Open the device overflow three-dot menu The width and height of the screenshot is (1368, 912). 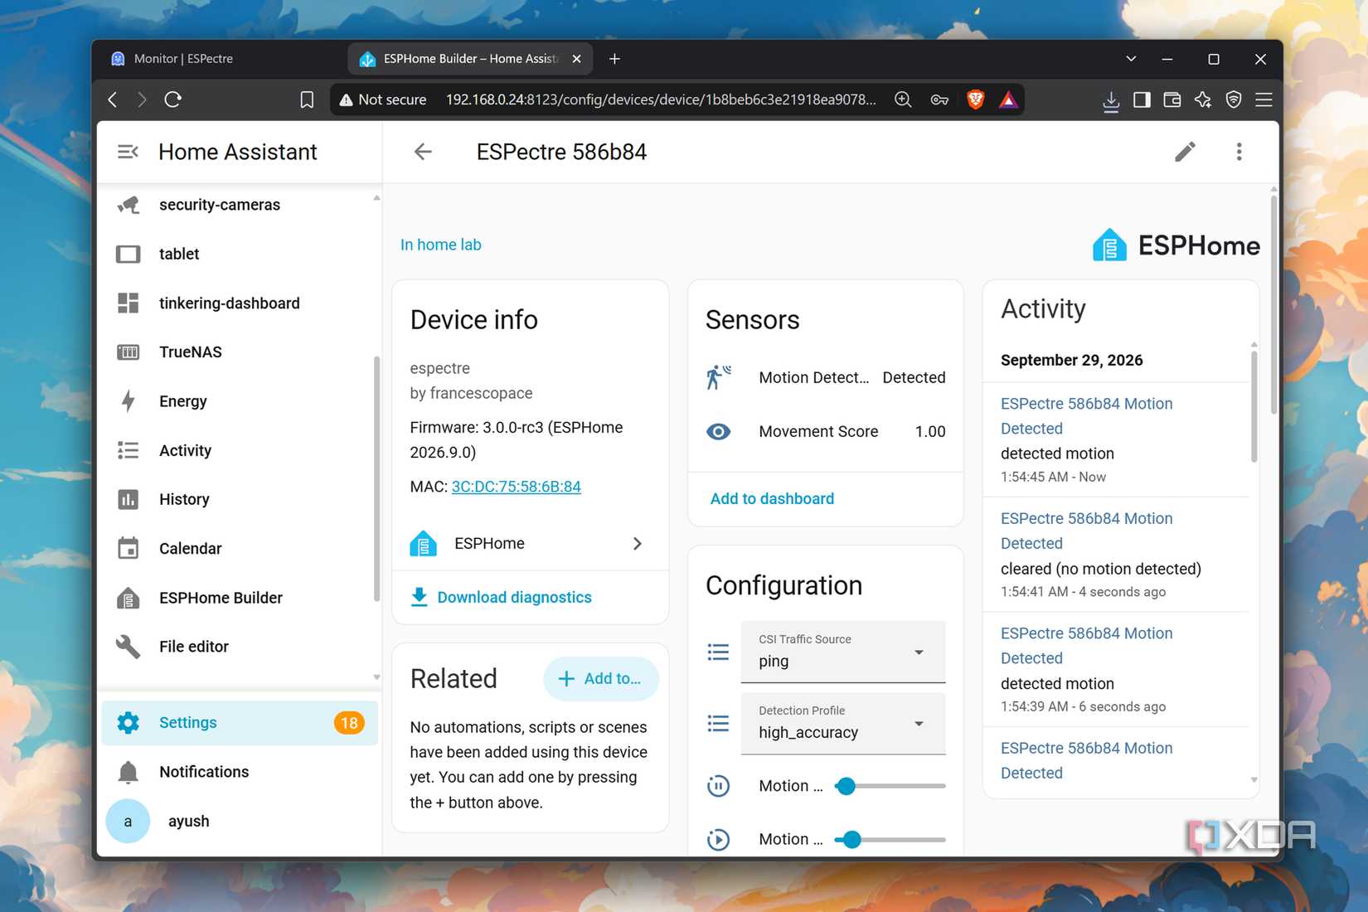click(x=1239, y=152)
